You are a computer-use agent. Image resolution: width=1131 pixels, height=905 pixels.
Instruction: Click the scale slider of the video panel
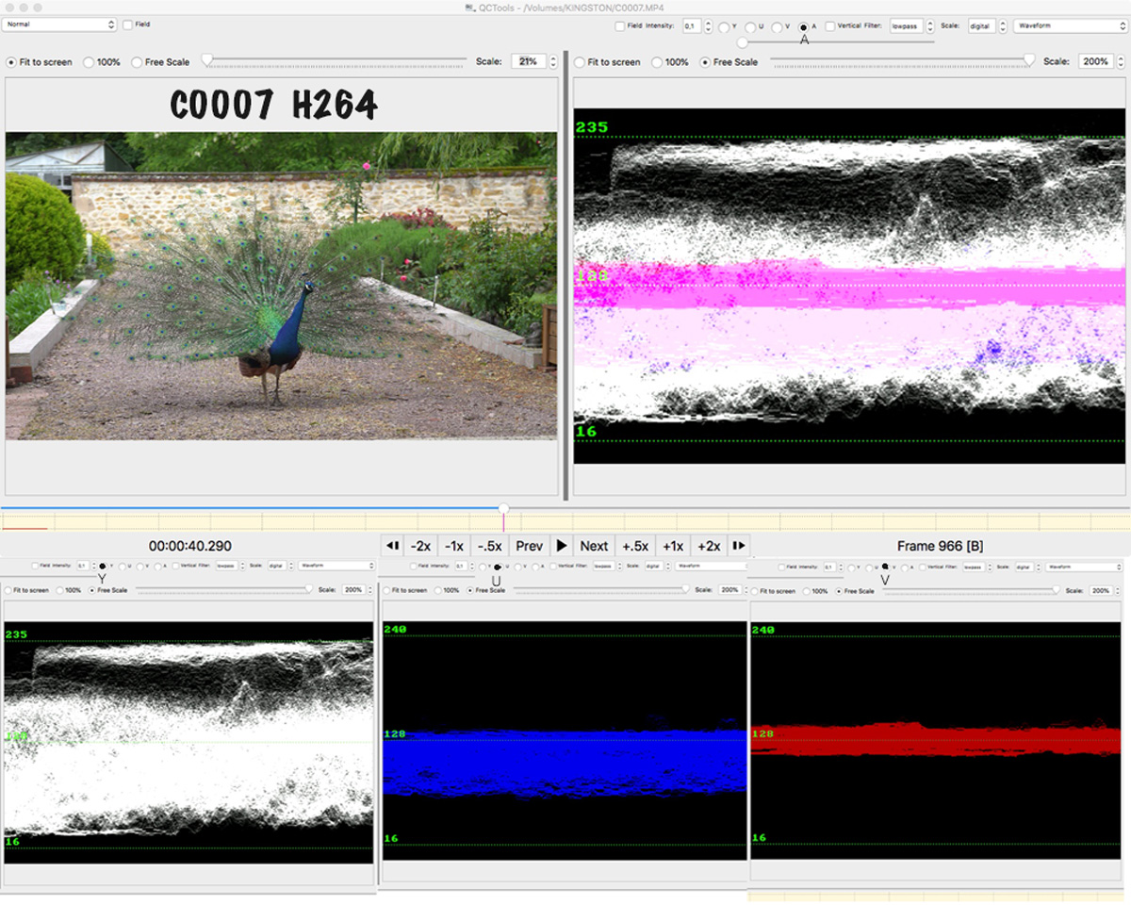335,60
